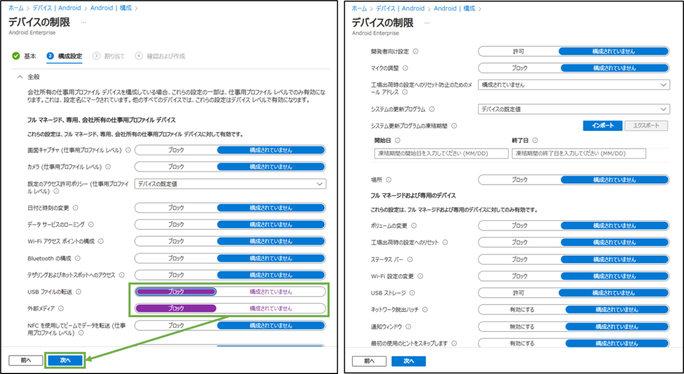
Task: Set USB ストレージ to 許可
Action: (519, 293)
